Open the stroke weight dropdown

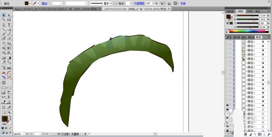[x=61, y=3]
